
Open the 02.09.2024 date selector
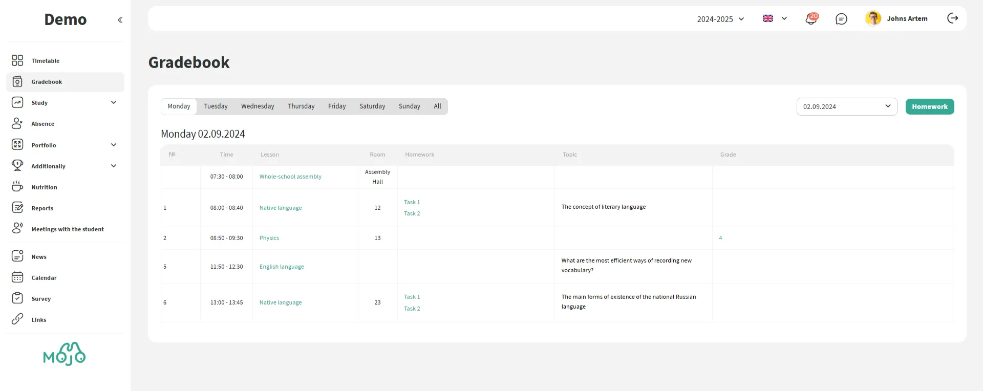(x=846, y=106)
